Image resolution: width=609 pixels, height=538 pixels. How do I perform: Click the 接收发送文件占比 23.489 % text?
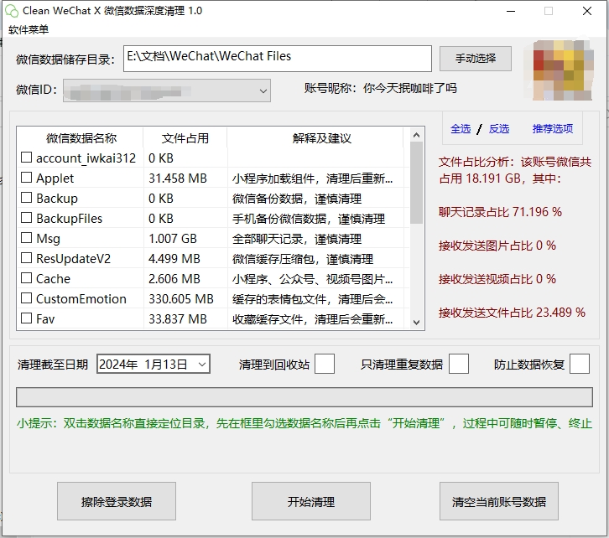(x=512, y=313)
